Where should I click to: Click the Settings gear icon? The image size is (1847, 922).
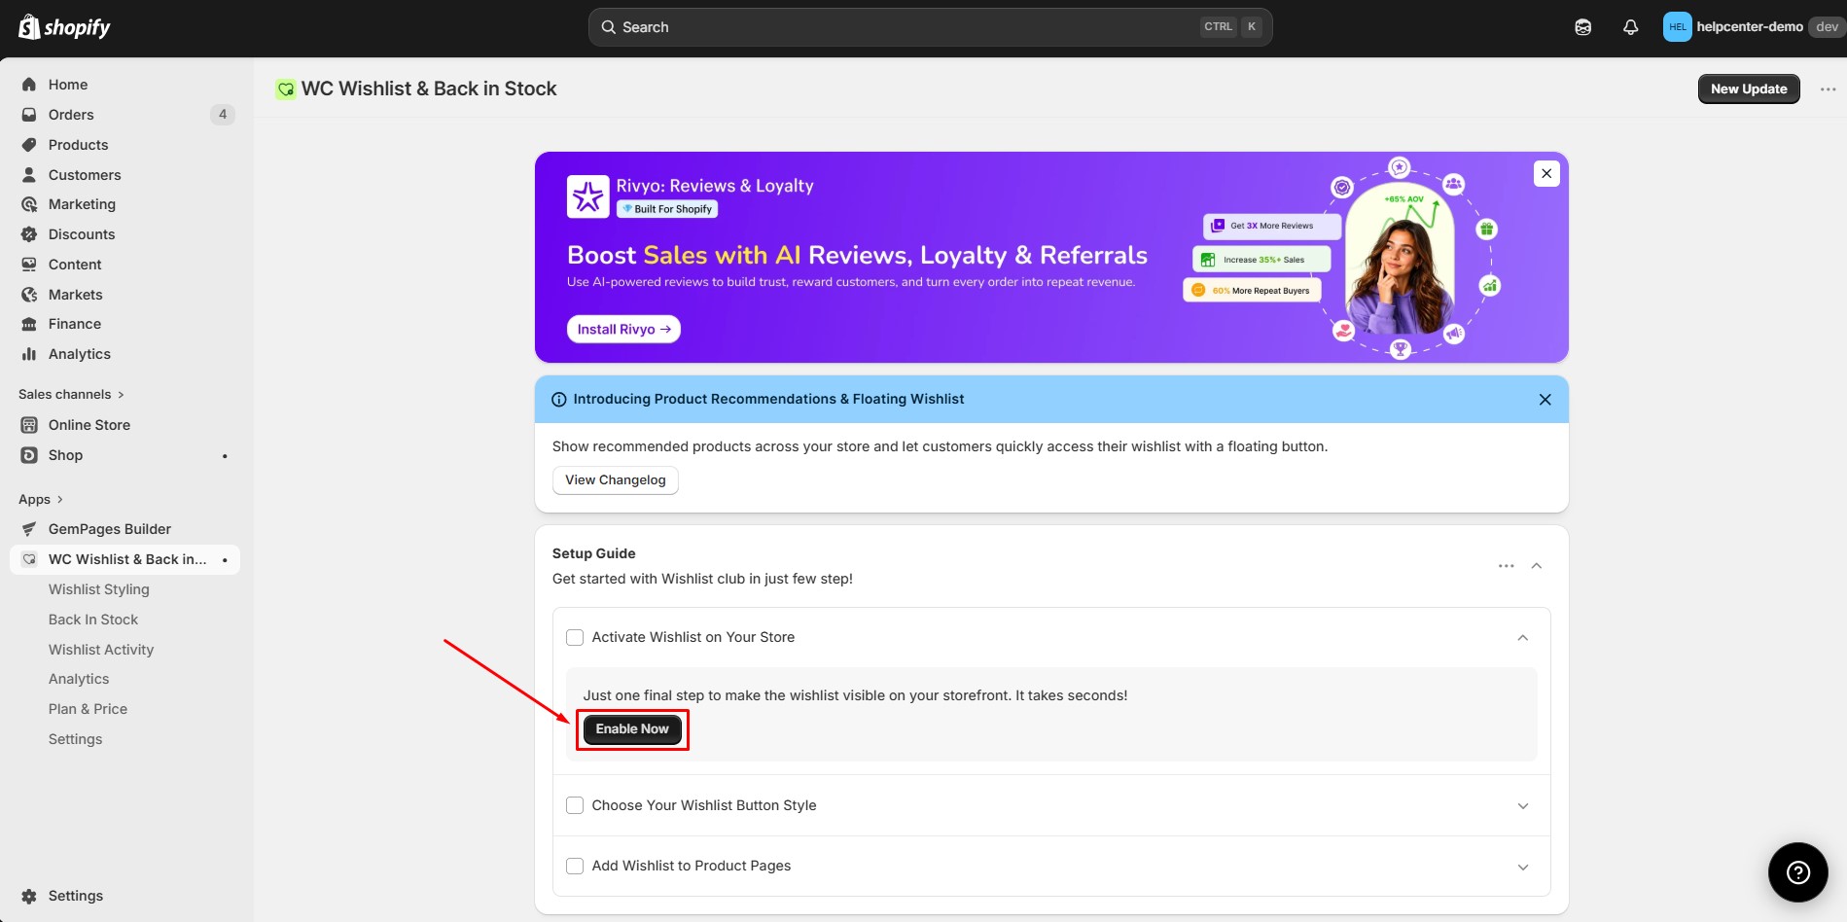pos(29,896)
